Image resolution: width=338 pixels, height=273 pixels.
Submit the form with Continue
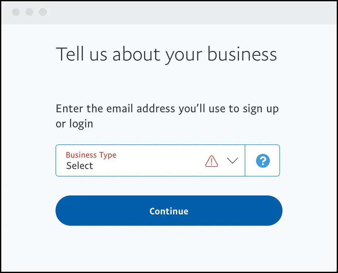pos(169,211)
